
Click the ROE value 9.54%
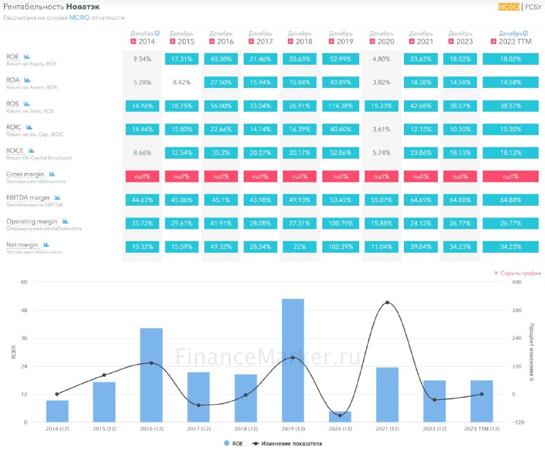(x=142, y=59)
